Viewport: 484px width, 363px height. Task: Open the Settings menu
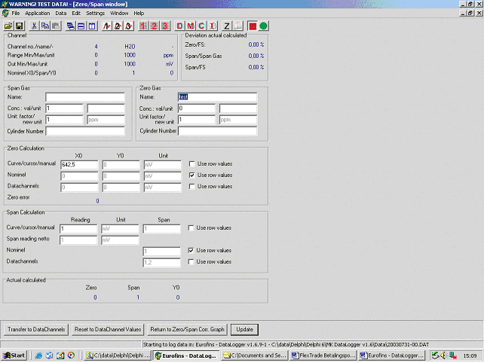tap(95, 14)
